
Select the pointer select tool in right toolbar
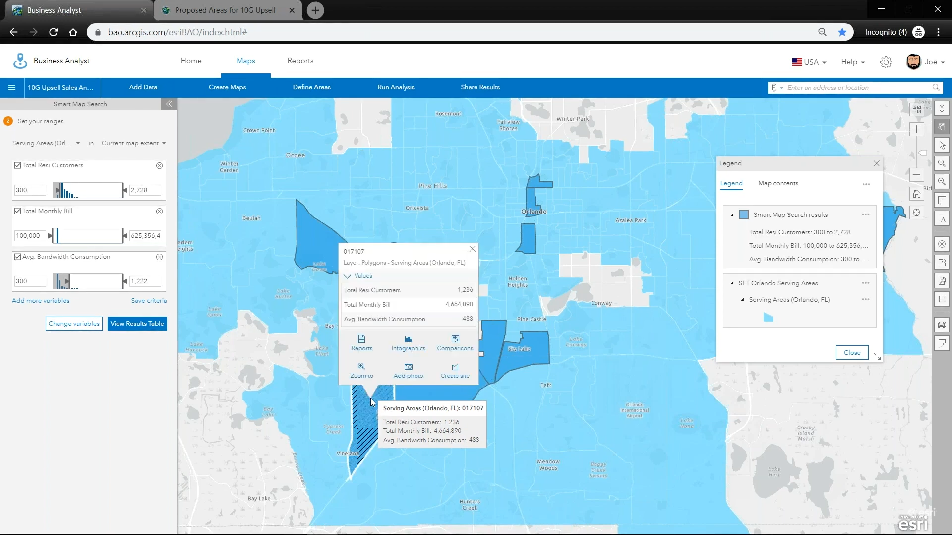coord(942,145)
